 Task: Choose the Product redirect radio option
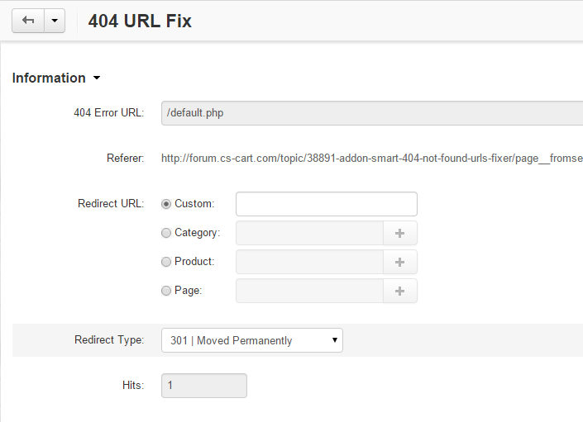[x=167, y=262]
